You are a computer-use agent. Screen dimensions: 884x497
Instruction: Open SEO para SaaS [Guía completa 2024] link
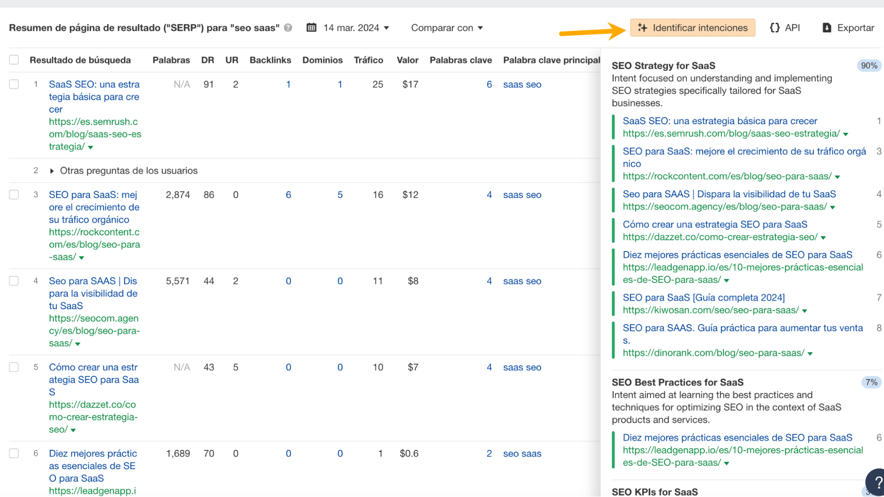[704, 298]
